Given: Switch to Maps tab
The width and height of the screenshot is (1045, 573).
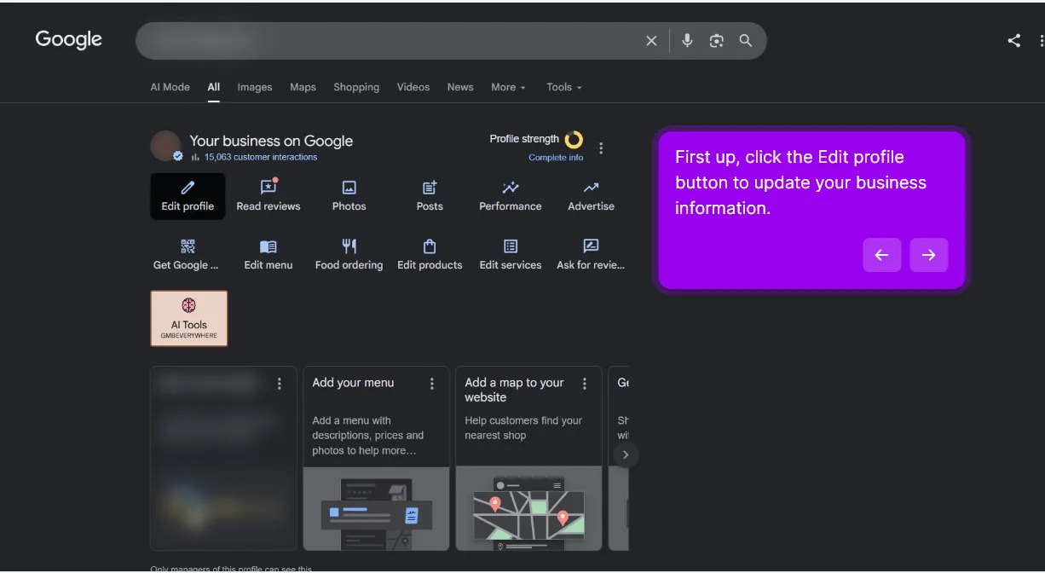Looking at the screenshot, I should click(303, 87).
